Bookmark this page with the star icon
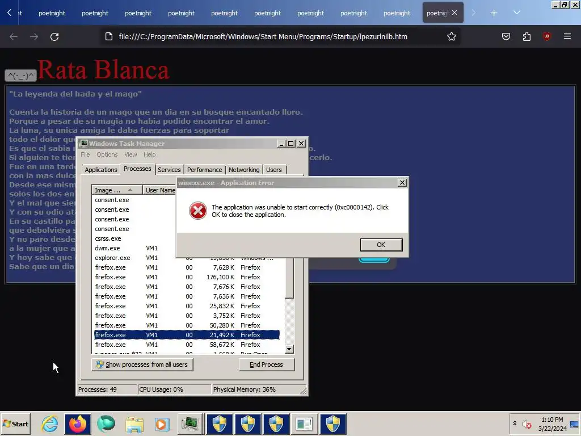This screenshot has width=581, height=436. pos(451,36)
